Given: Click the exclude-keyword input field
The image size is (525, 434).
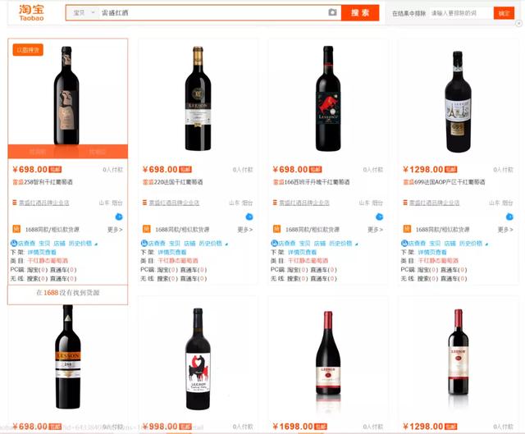Looking at the screenshot, I should coord(460,13).
